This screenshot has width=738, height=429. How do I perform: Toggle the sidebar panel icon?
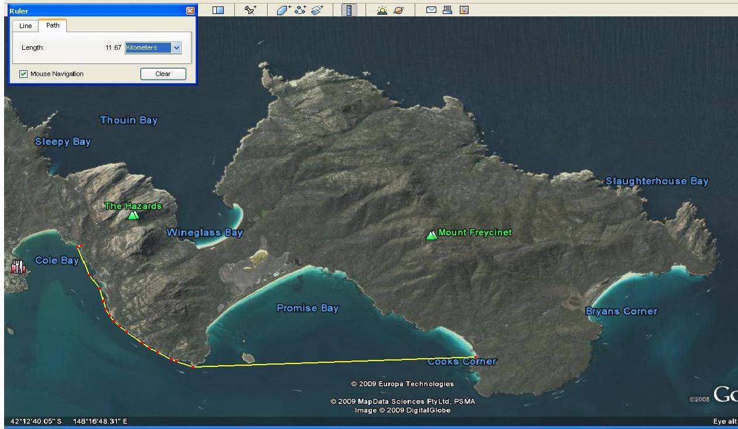pyautogui.click(x=218, y=10)
